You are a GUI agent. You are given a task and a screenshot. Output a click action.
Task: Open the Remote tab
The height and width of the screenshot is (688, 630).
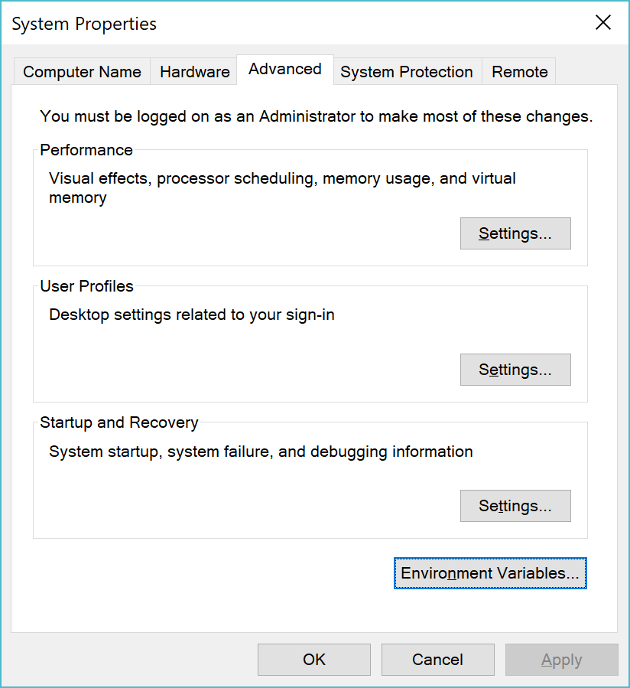(x=518, y=71)
